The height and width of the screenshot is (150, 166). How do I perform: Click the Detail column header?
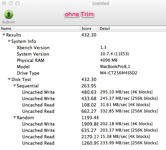pos(132,28)
